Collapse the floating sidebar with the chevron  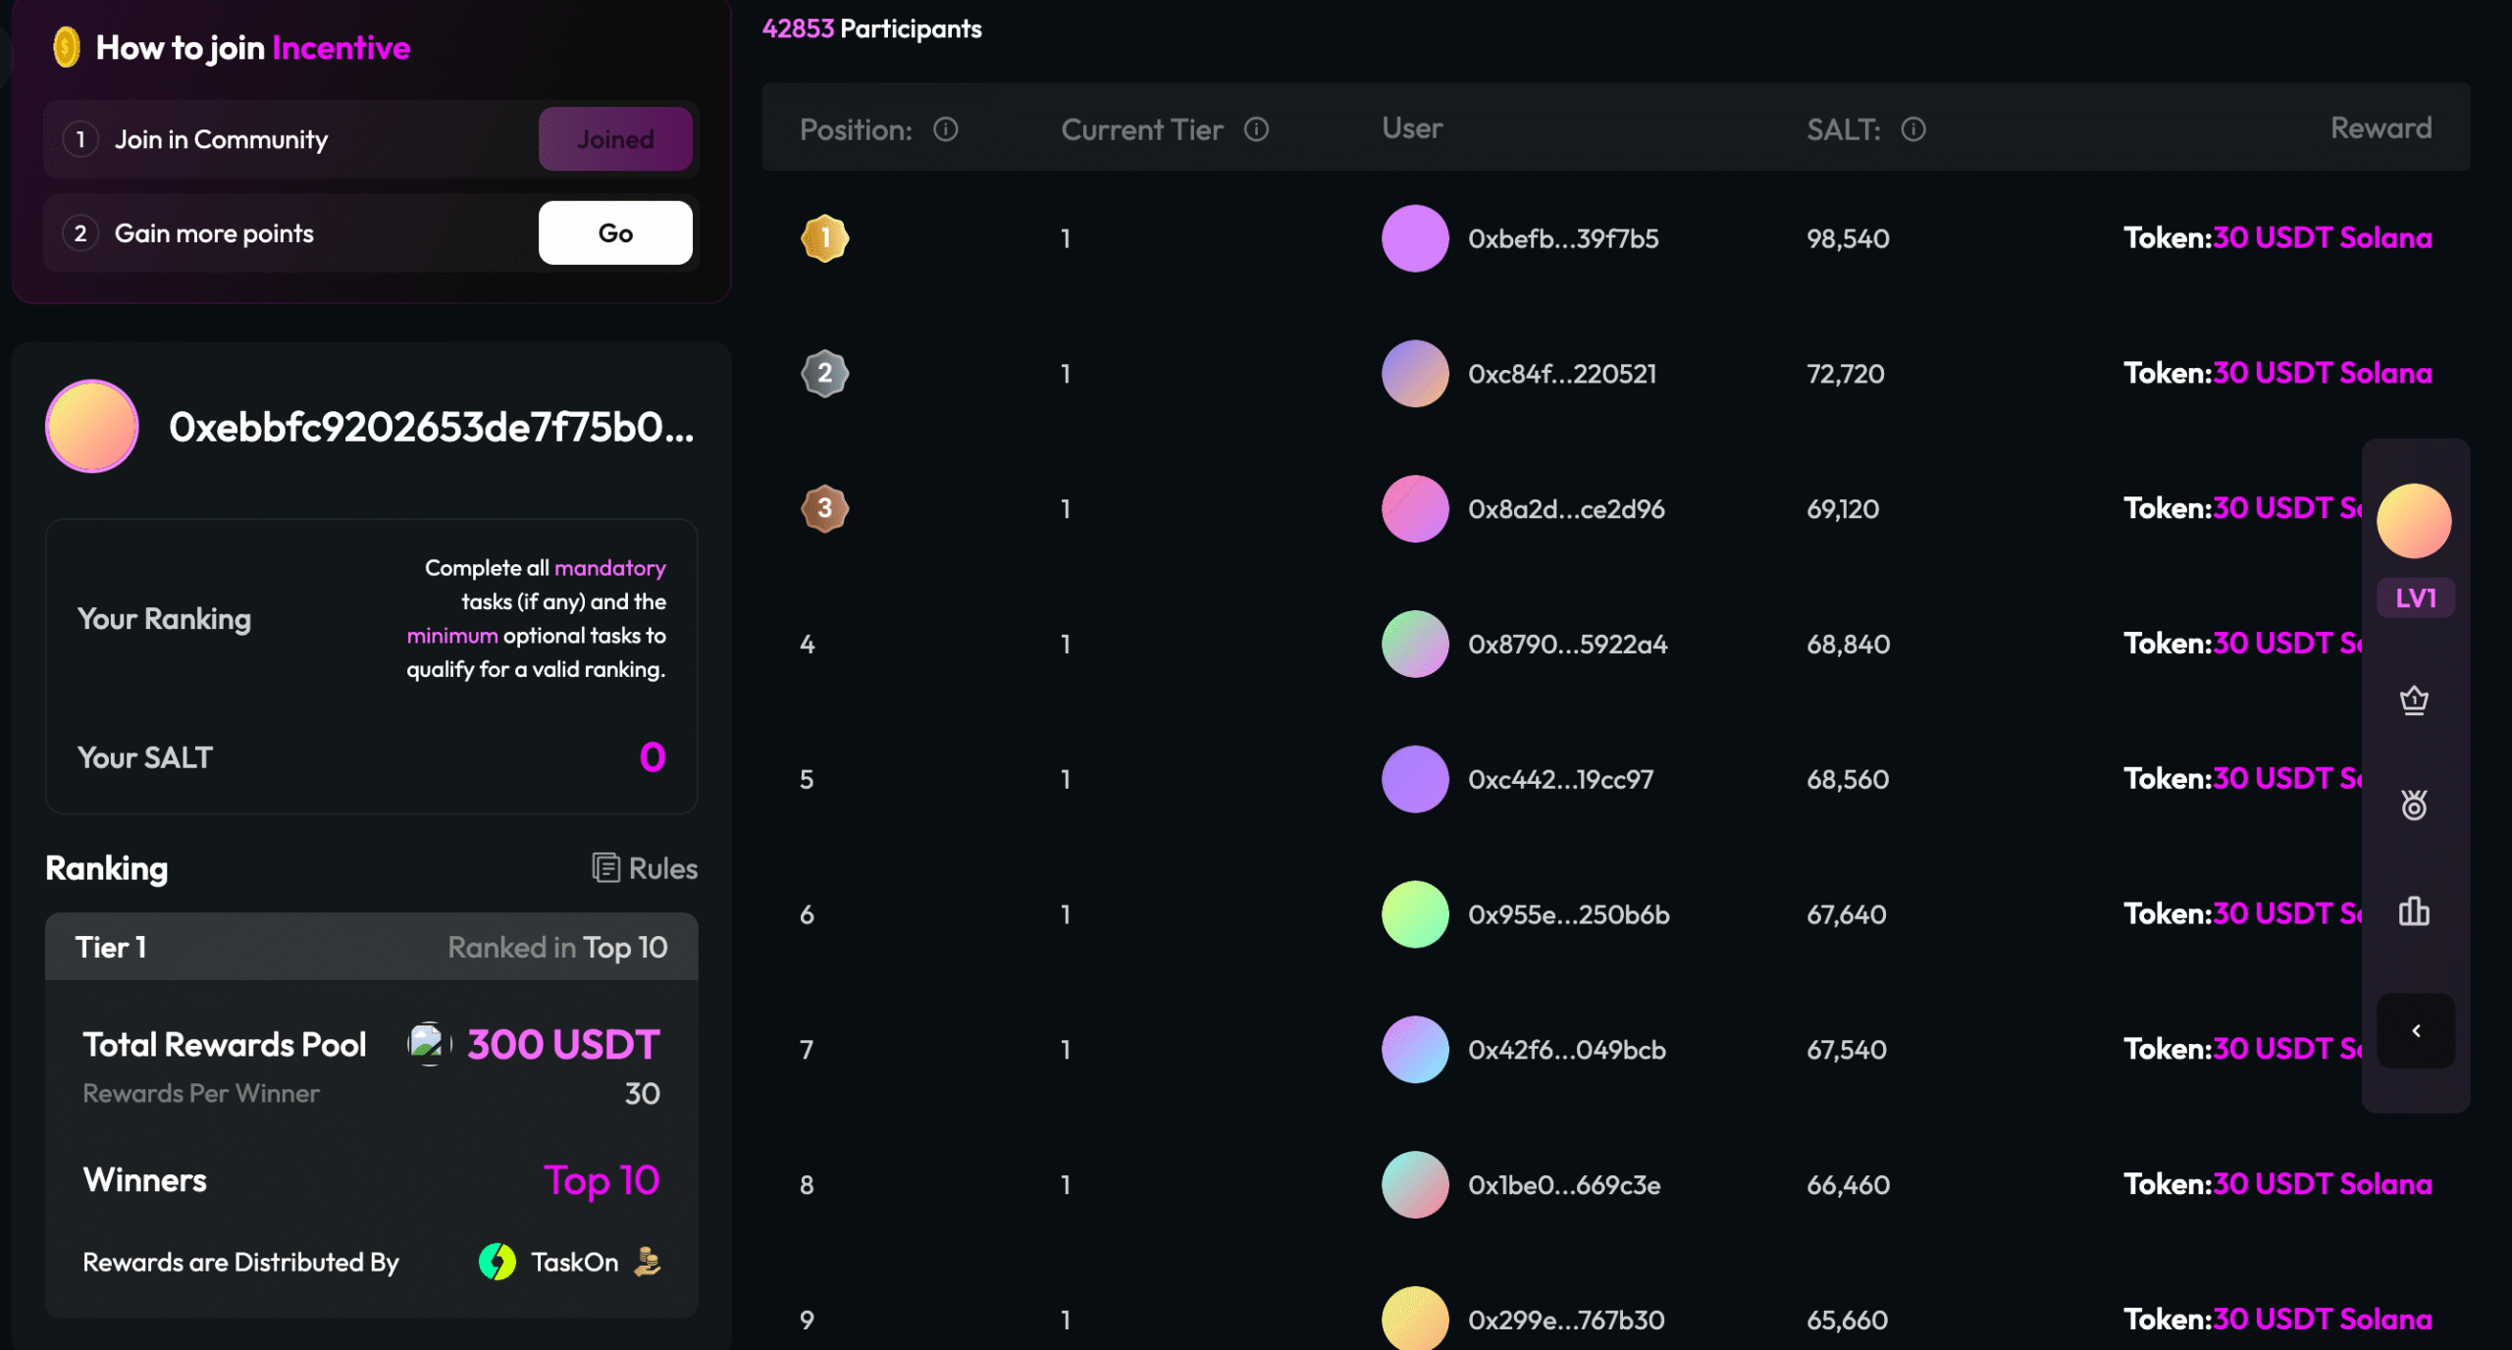pyautogui.click(x=2416, y=1030)
